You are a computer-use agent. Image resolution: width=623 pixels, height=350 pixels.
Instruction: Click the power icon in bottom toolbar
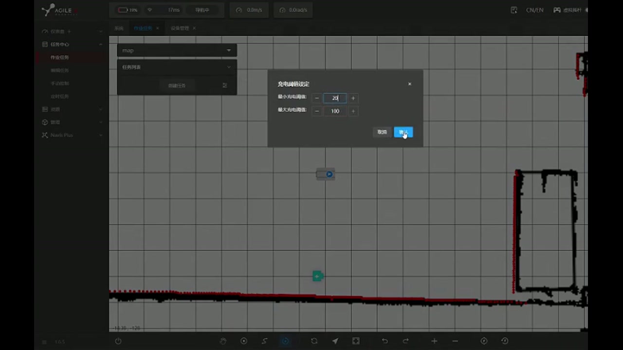tap(118, 341)
